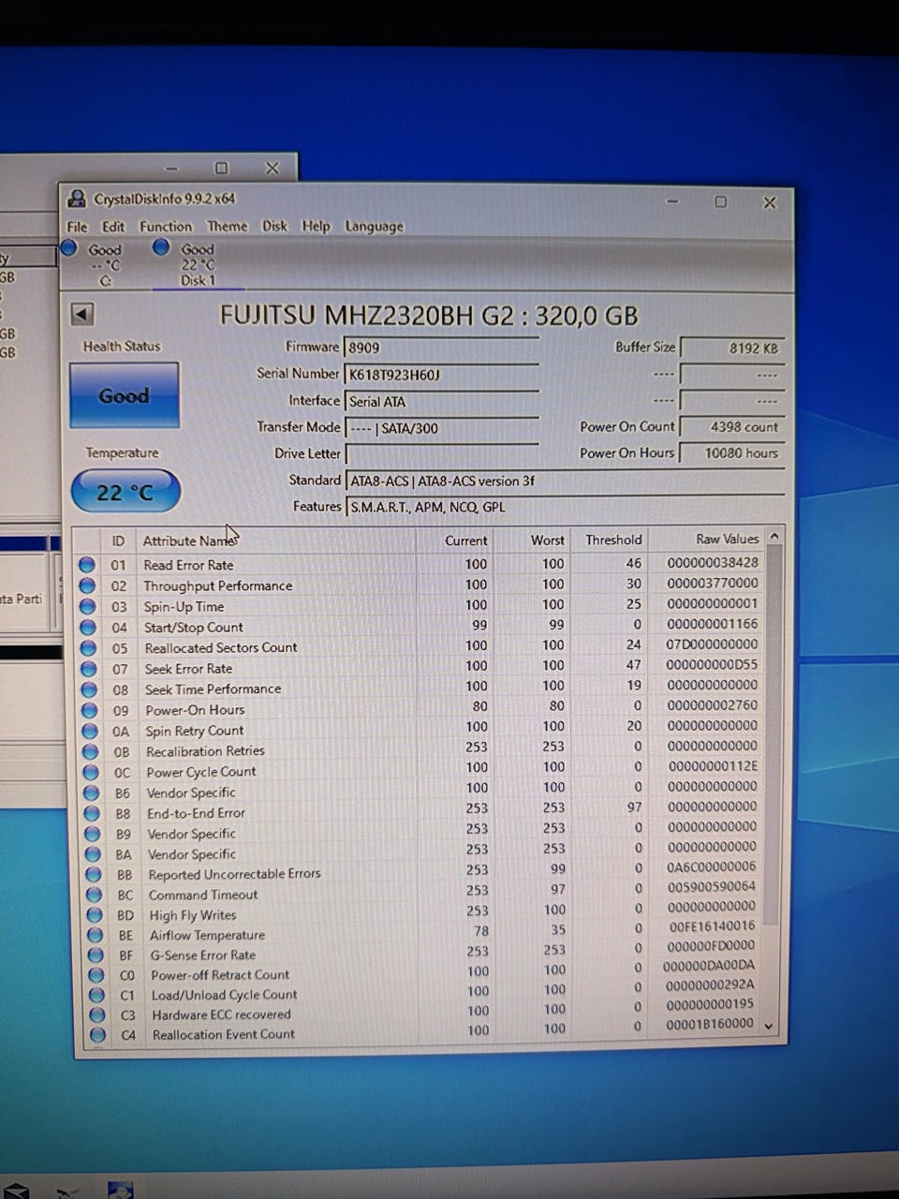Click status icon of Spin-Up Time row
Image resolution: width=899 pixels, height=1199 pixels.
tap(88, 606)
